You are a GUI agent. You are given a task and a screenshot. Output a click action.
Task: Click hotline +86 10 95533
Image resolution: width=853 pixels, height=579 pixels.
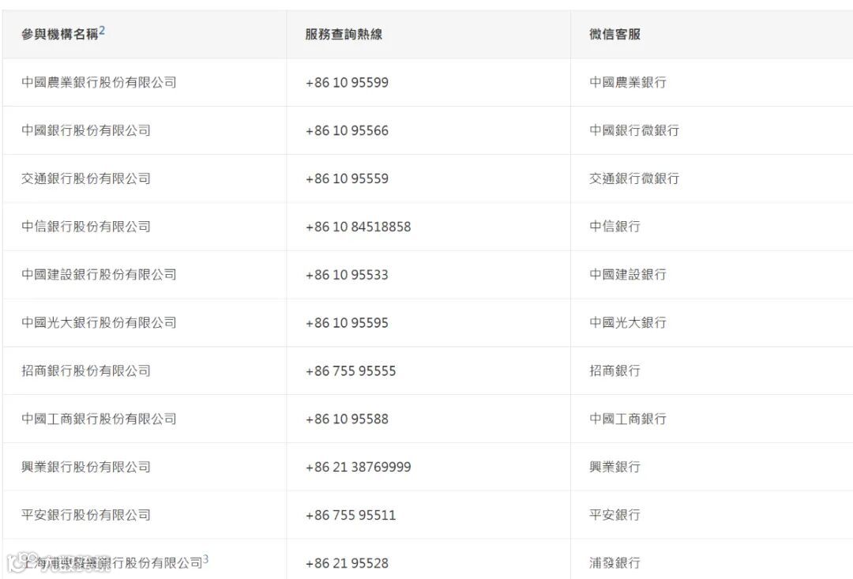(347, 275)
